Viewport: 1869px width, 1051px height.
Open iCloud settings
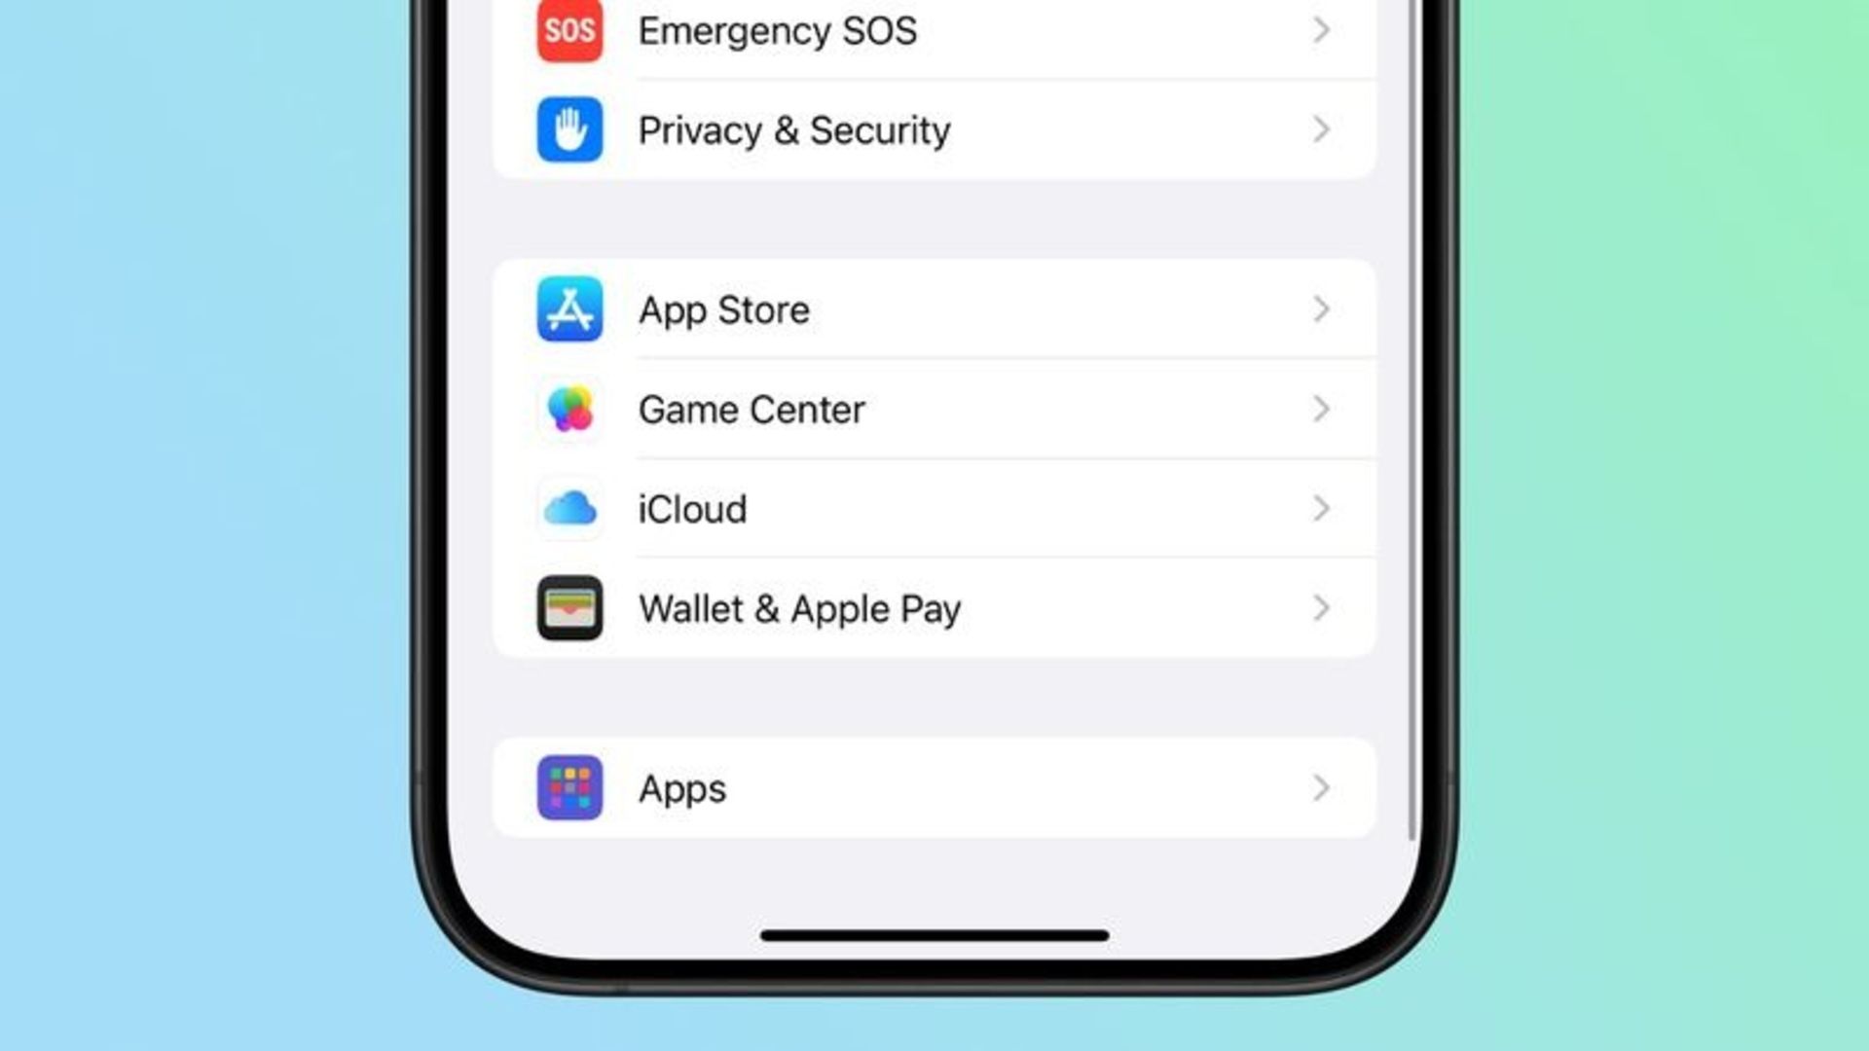pos(934,508)
